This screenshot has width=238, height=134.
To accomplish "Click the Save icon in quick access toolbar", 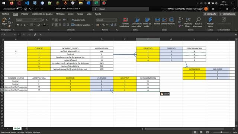I will pyautogui.click(x=26, y=9).
